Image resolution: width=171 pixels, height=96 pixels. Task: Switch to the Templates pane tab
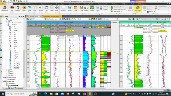19,88
